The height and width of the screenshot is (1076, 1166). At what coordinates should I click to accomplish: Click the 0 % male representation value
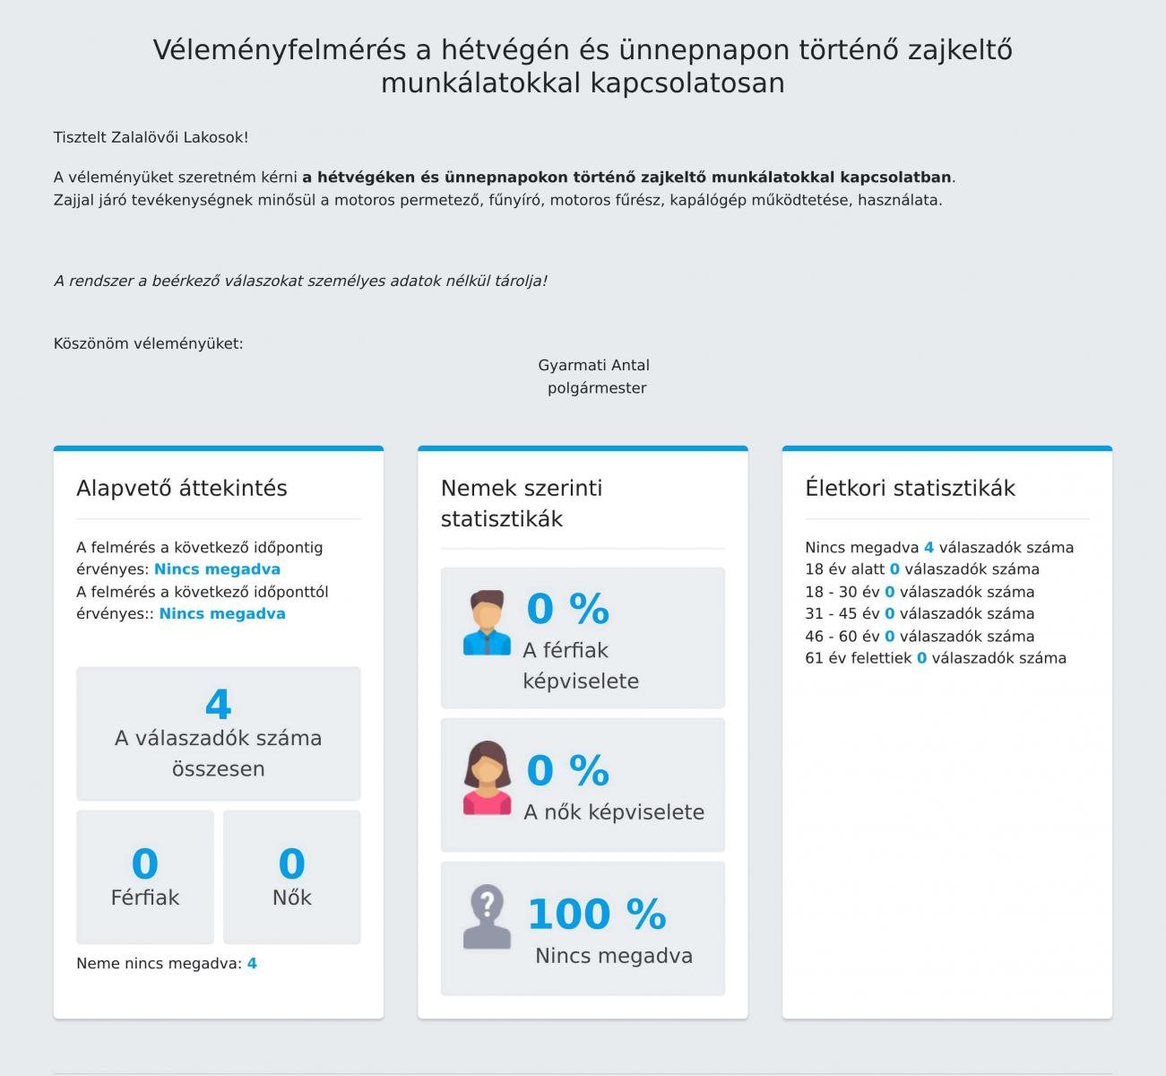pyautogui.click(x=567, y=610)
